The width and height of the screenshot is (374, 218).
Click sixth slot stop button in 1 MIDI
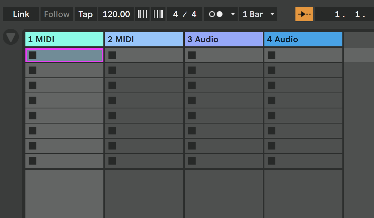click(x=33, y=131)
